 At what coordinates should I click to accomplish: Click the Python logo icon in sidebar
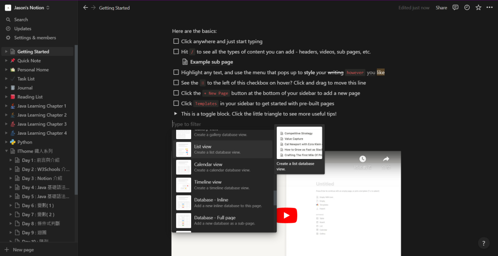pos(13,142)
